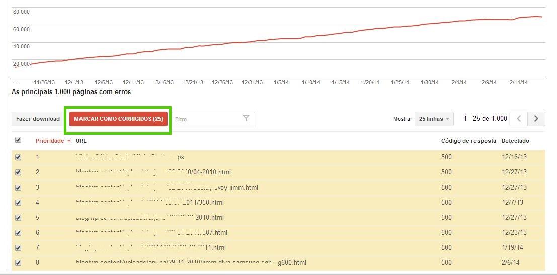Uncheck the checkbox for row 4
Viewport: 557px width, 275px height.
tap(18, 203)
